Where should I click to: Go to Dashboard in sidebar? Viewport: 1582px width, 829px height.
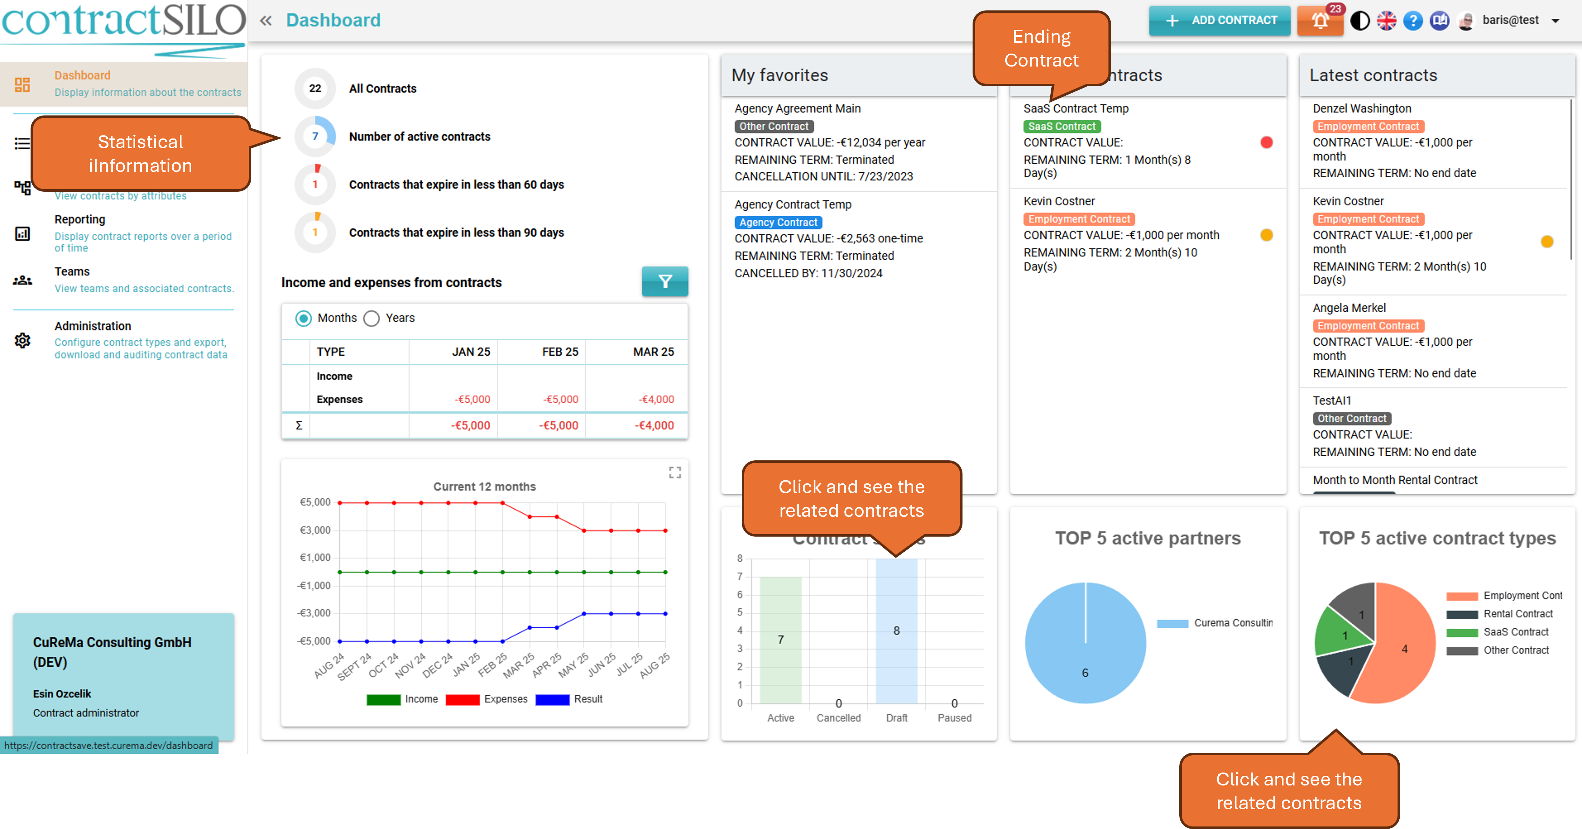(x=82, y=75)
